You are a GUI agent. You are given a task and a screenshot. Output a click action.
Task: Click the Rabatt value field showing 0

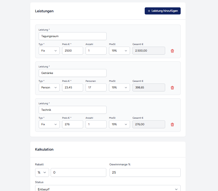point(78,172)
